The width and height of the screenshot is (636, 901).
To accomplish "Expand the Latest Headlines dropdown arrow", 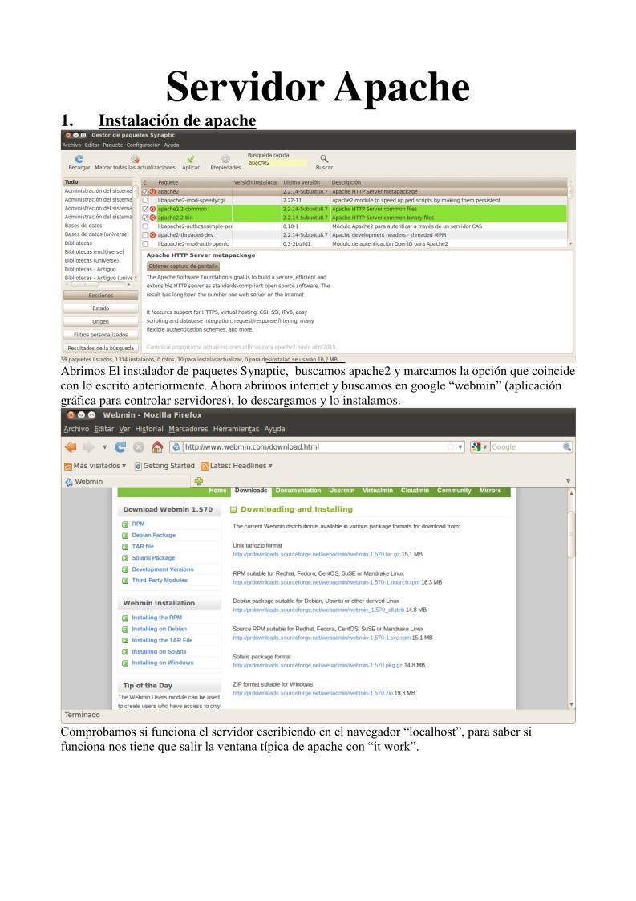I will click(x=270, y=466).
